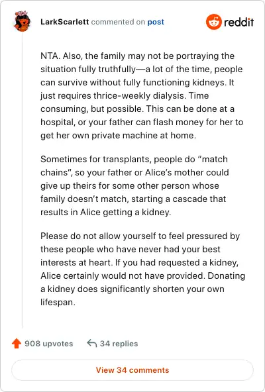Open the LarkScarlett username link
Viewport: 265px width, 392px height.
(x=64, y=22)
